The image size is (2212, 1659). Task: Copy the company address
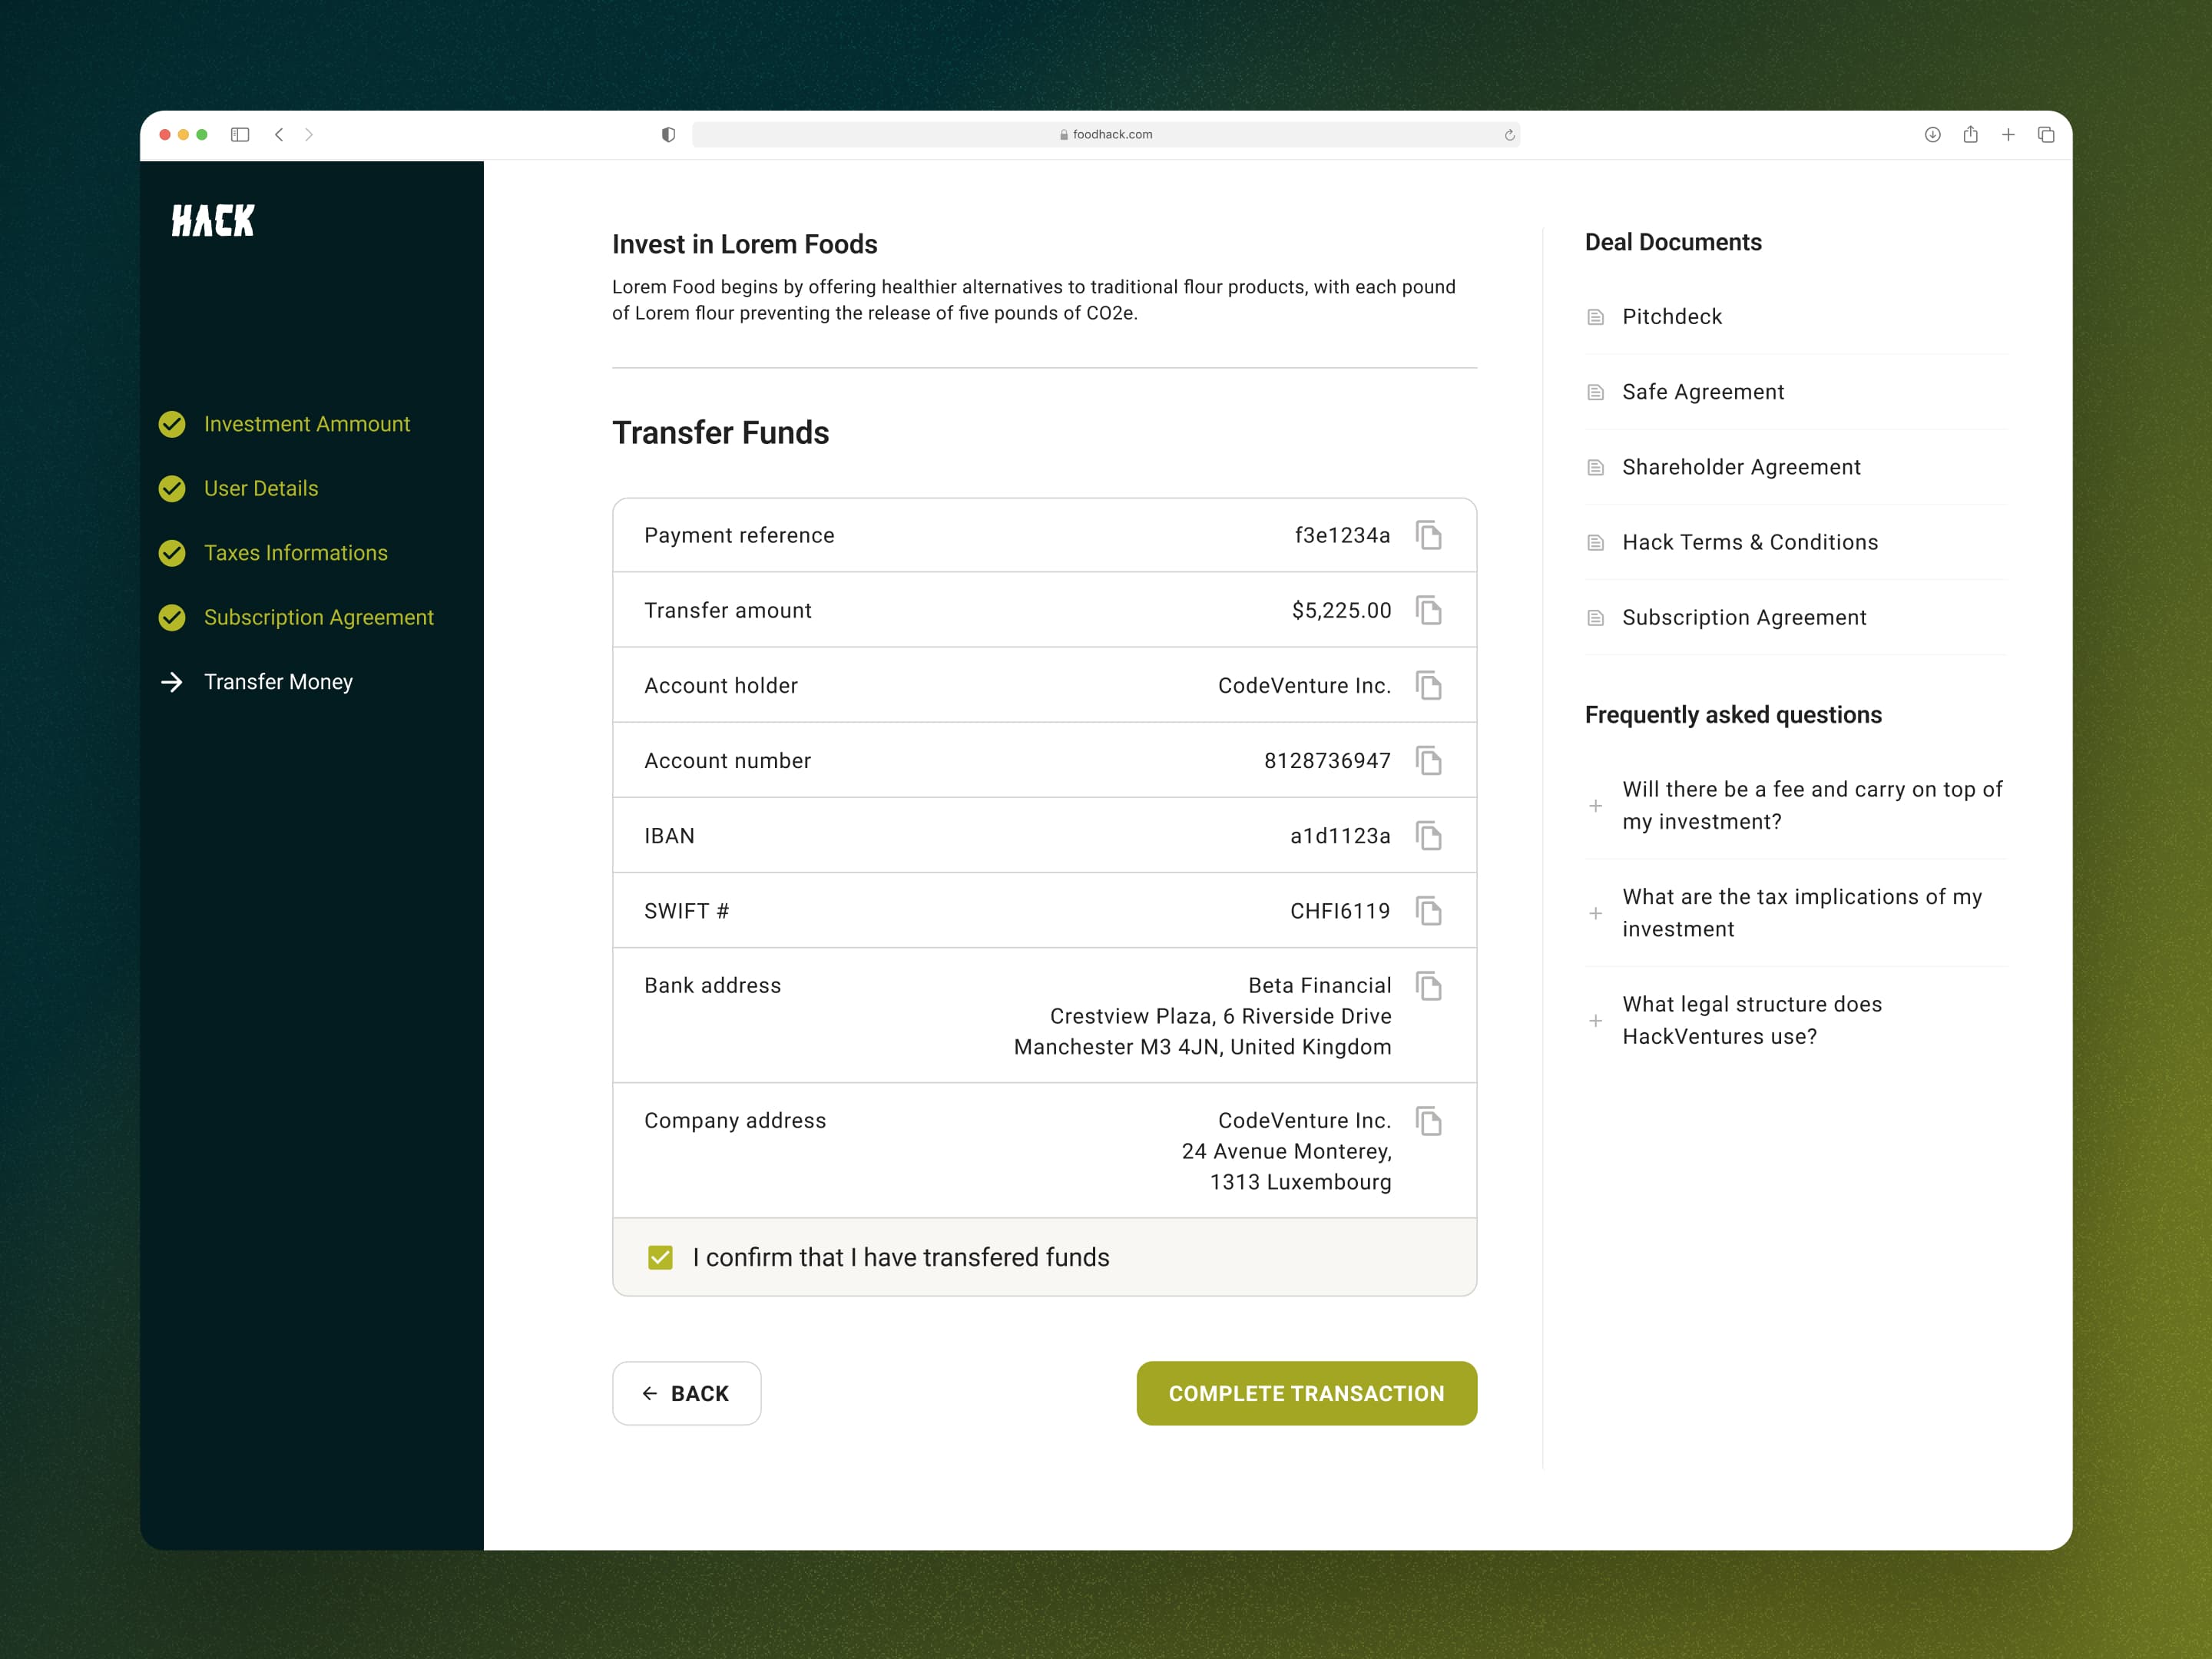point(1429,1120)
